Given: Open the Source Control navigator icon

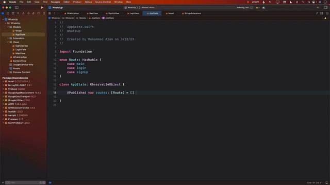Looking at the screenshot, I should [8, 13].
